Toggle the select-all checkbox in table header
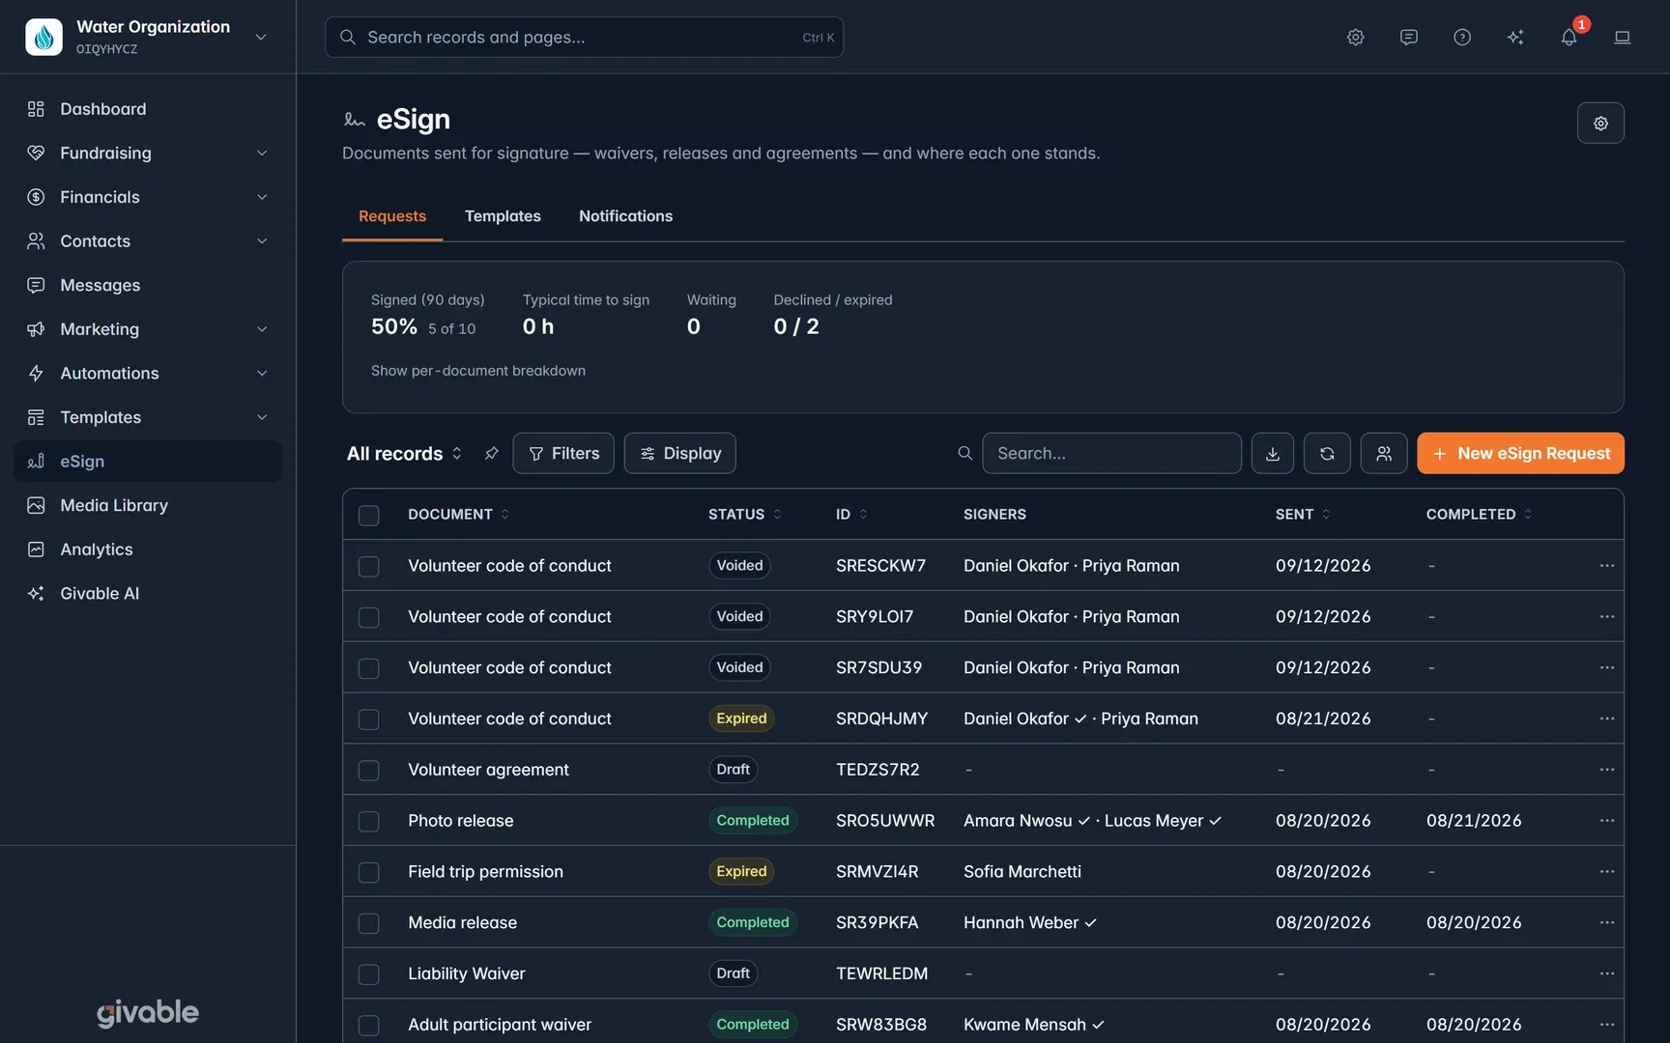 368,515
